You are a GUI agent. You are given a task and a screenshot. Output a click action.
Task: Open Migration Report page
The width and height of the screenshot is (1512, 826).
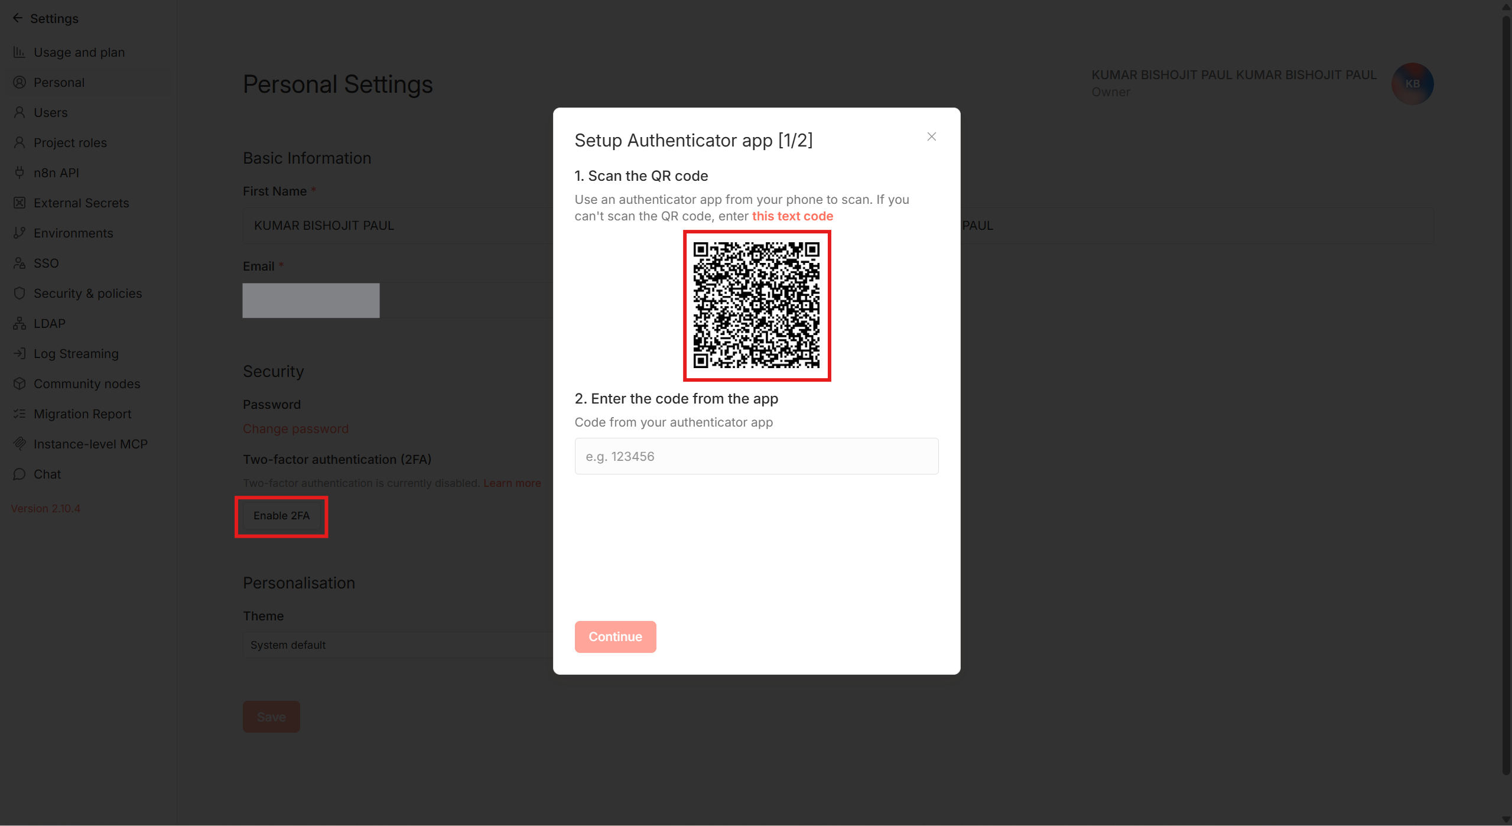[89, 414]
